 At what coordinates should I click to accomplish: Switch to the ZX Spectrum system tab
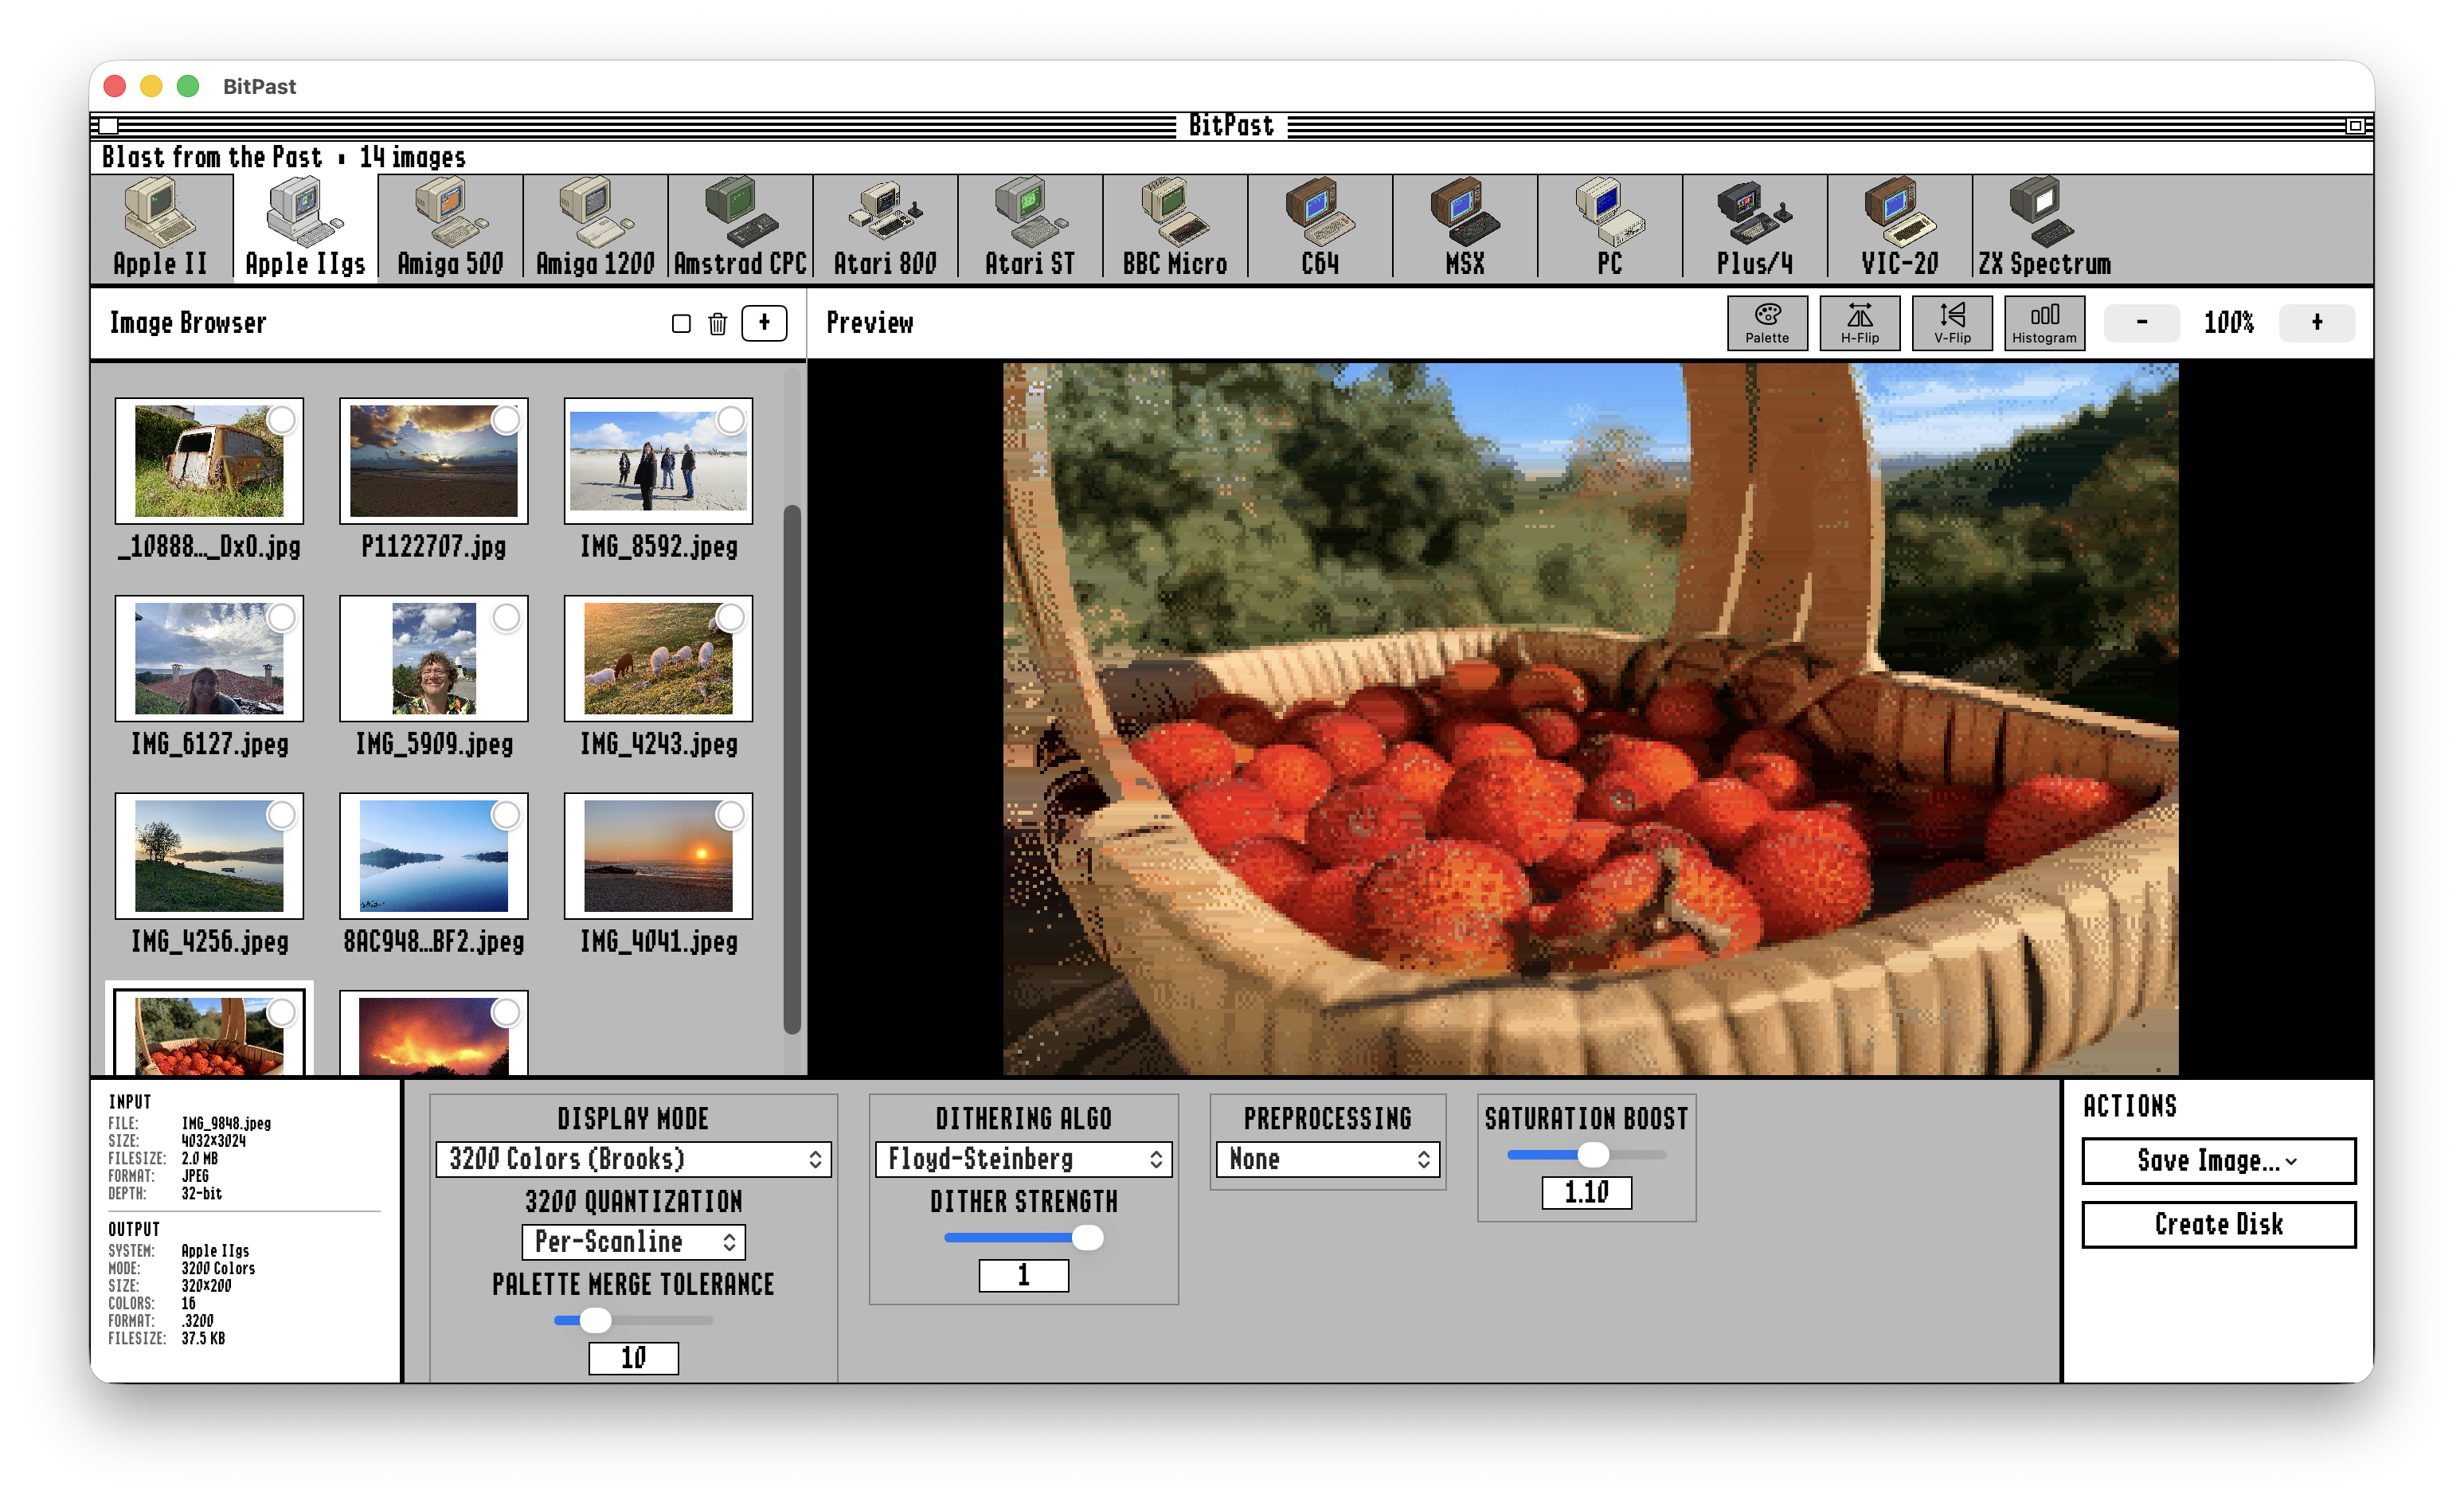2042,228
